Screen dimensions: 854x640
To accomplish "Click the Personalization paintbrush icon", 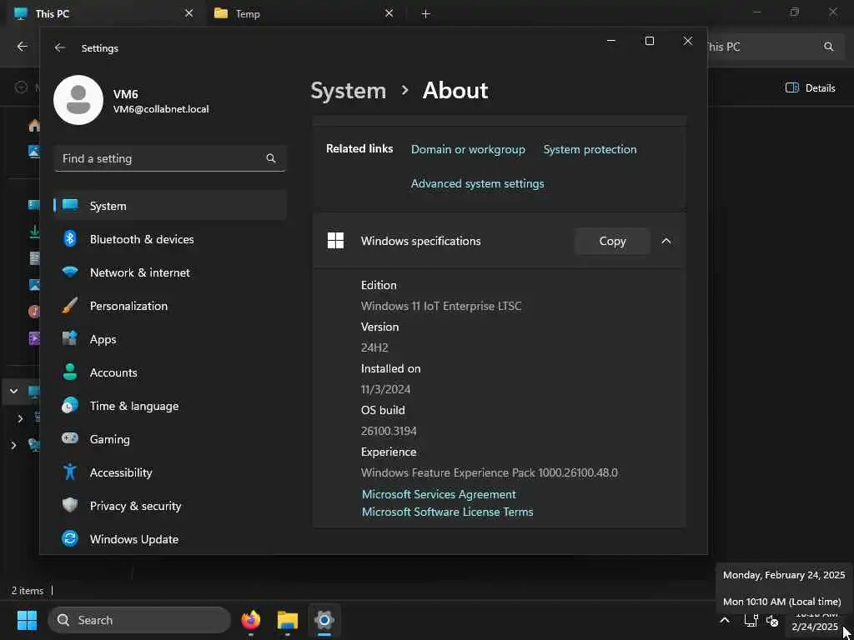I will point(70,306).
